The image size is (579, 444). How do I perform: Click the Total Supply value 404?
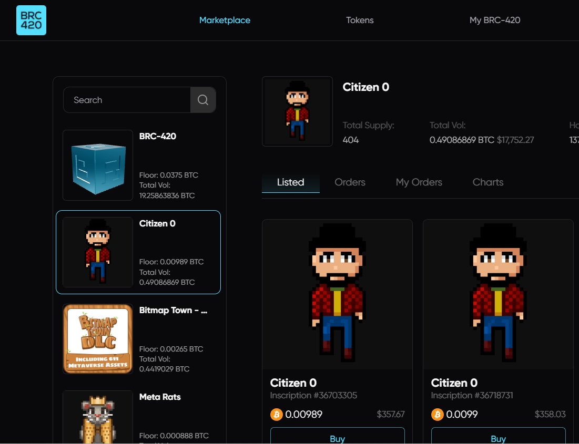[351, 140]
